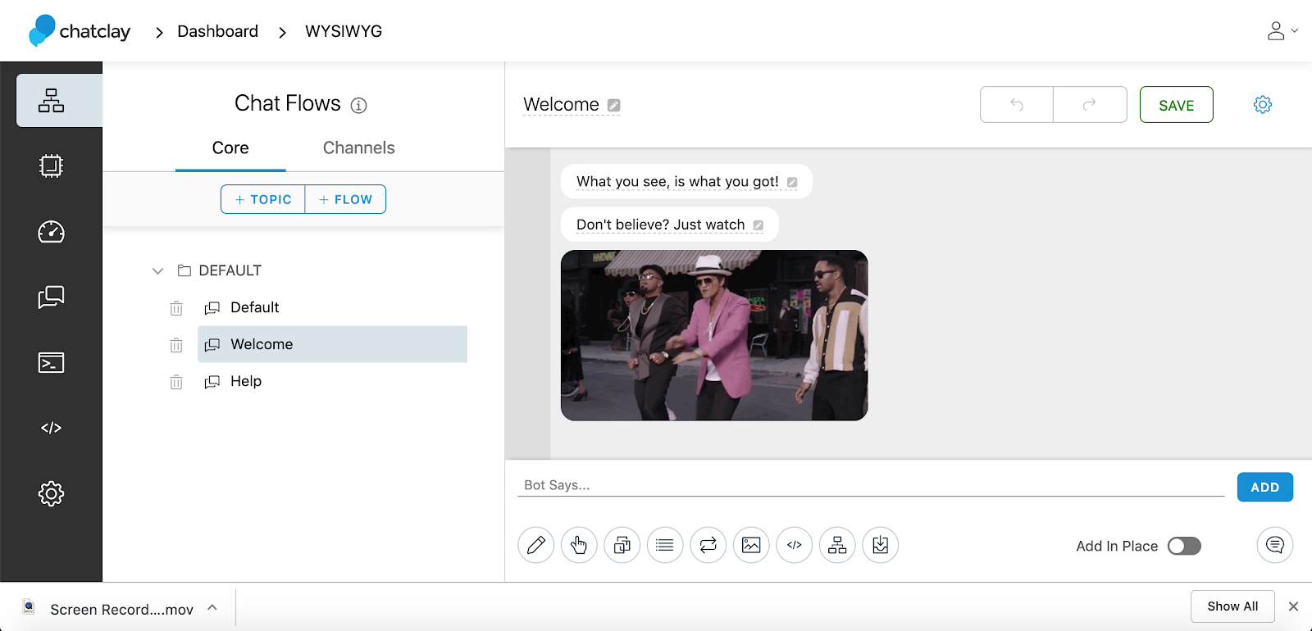Select the Help flow item

(332, 381)
